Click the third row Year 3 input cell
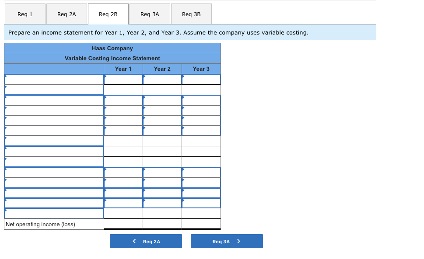Viewport: 424px width, 259px height. tap(201, 100)
